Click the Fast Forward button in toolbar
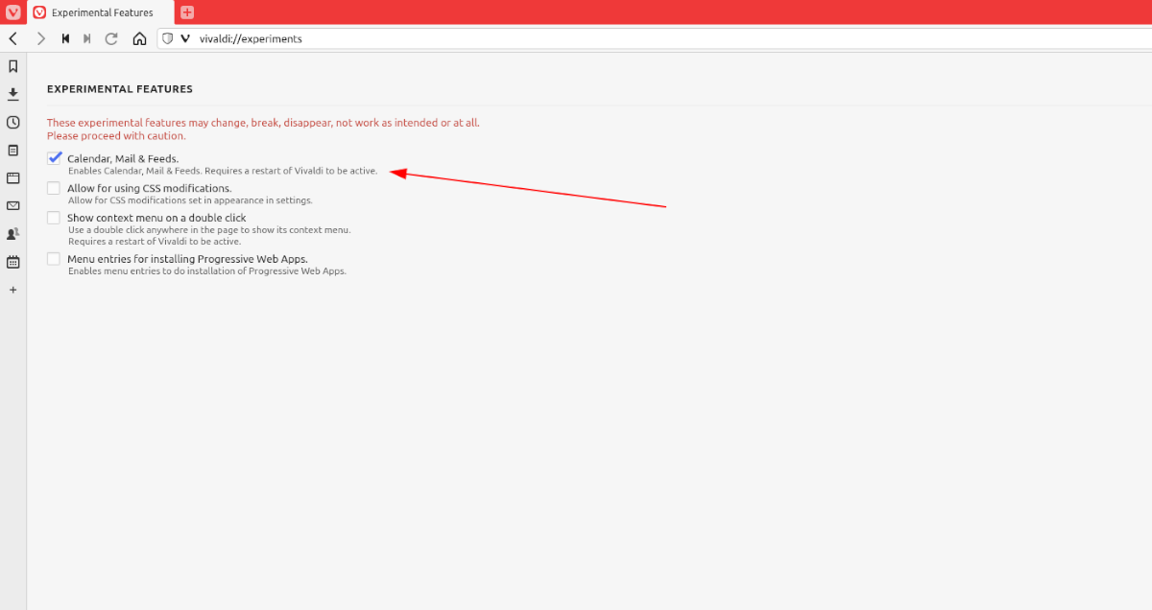This screenshot has width=1152, height=610. coord(86,38)
